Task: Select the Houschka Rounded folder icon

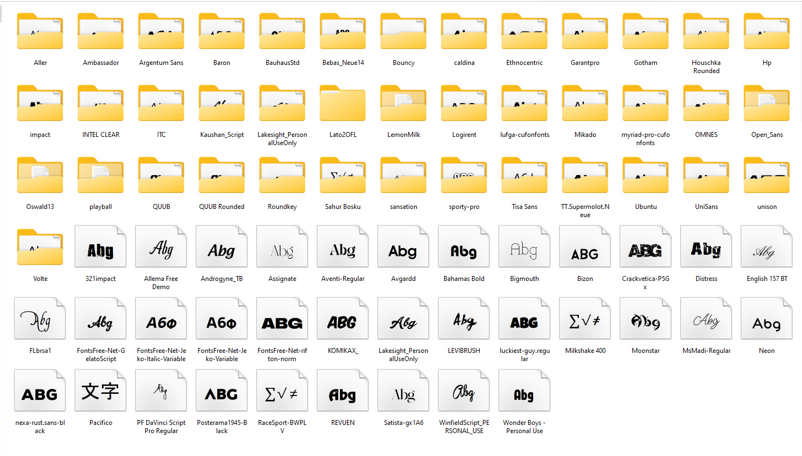Action: point(706,32)
